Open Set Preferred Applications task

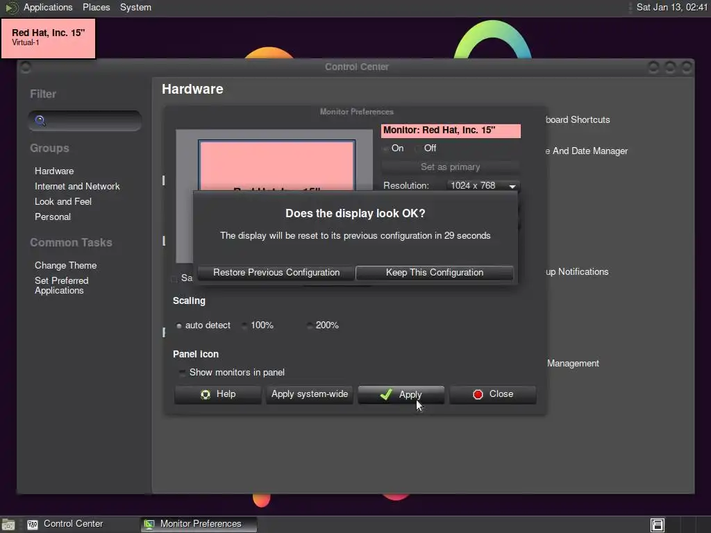click(61, 285)
